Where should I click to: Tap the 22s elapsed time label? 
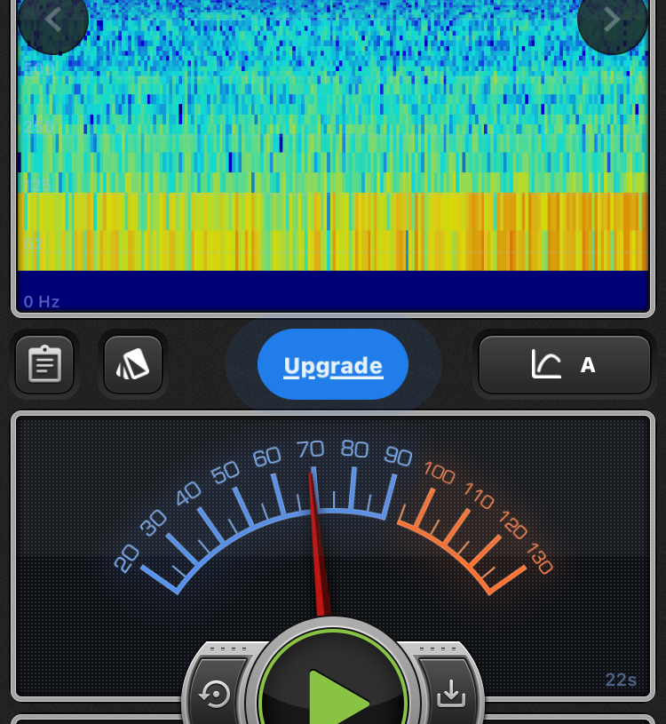621,680
